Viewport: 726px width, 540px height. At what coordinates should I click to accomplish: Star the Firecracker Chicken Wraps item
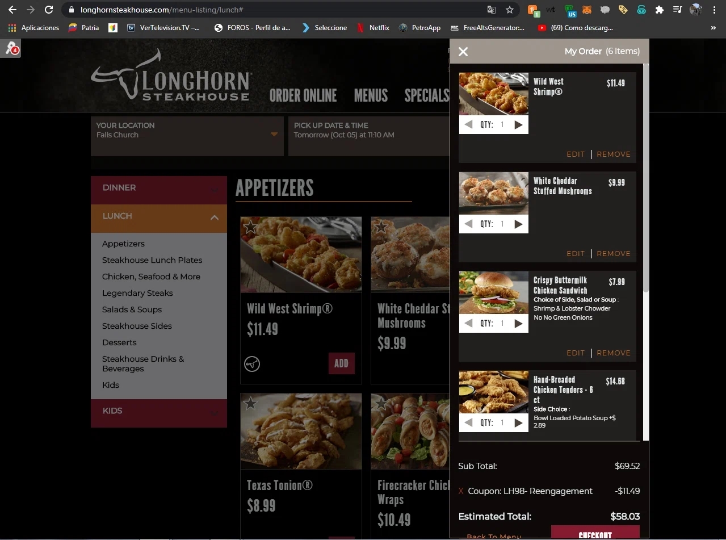[381, 403]
